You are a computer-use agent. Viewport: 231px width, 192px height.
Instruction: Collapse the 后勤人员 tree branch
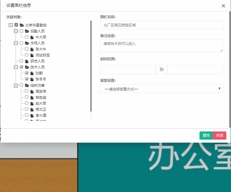16,31
